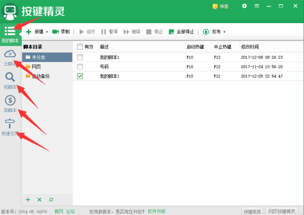Image resolution: width=304 pixels, height=215 pixels.
Task: Click the delete folder X icon
Action: [39, 200]
